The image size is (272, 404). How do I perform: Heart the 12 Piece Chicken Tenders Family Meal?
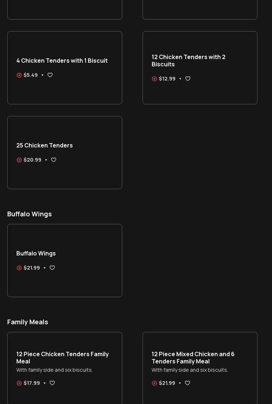click(52, 383)
